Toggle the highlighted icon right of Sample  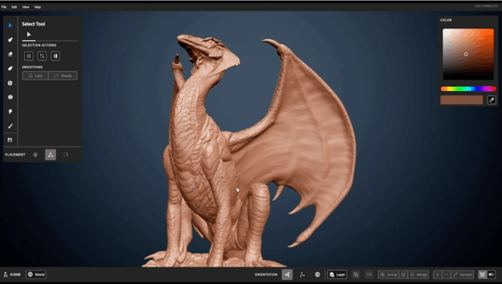pyautogui.click(x=482, y=275)
